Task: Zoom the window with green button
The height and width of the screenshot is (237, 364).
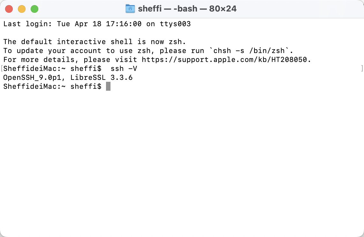Action: 34,9
